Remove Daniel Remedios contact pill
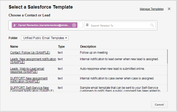Image resolution: width=177 pixels, height=112 pixels. (x=74, y=25)
